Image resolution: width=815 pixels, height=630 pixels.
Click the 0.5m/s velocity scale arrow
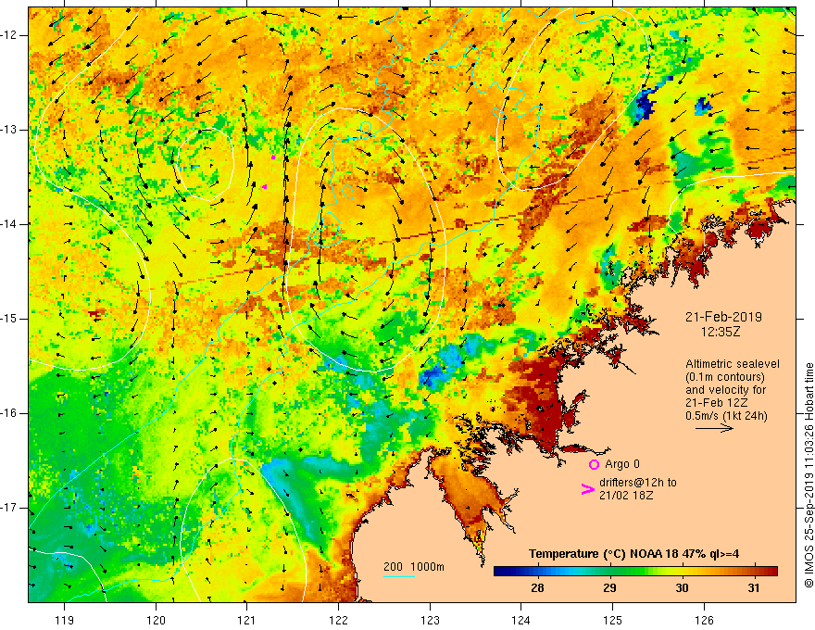[715, 428]
